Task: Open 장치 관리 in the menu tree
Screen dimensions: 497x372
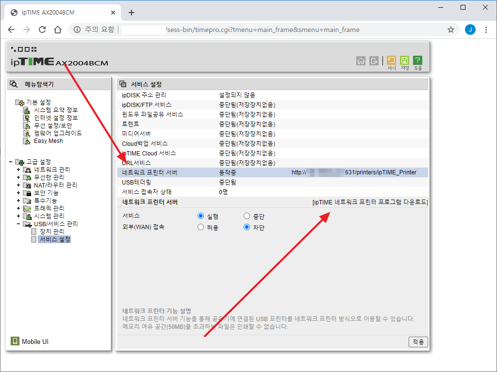Action: [52, 232]
